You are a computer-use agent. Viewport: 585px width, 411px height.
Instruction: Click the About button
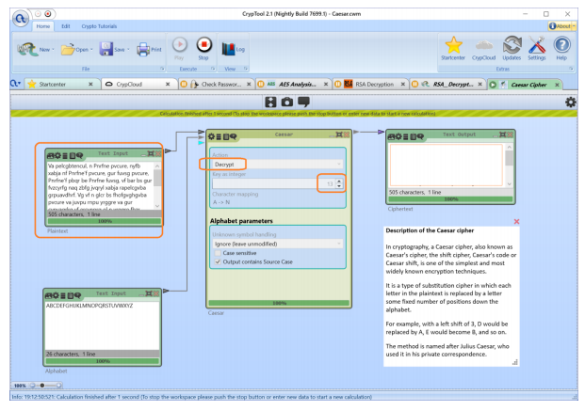[561, 26]
